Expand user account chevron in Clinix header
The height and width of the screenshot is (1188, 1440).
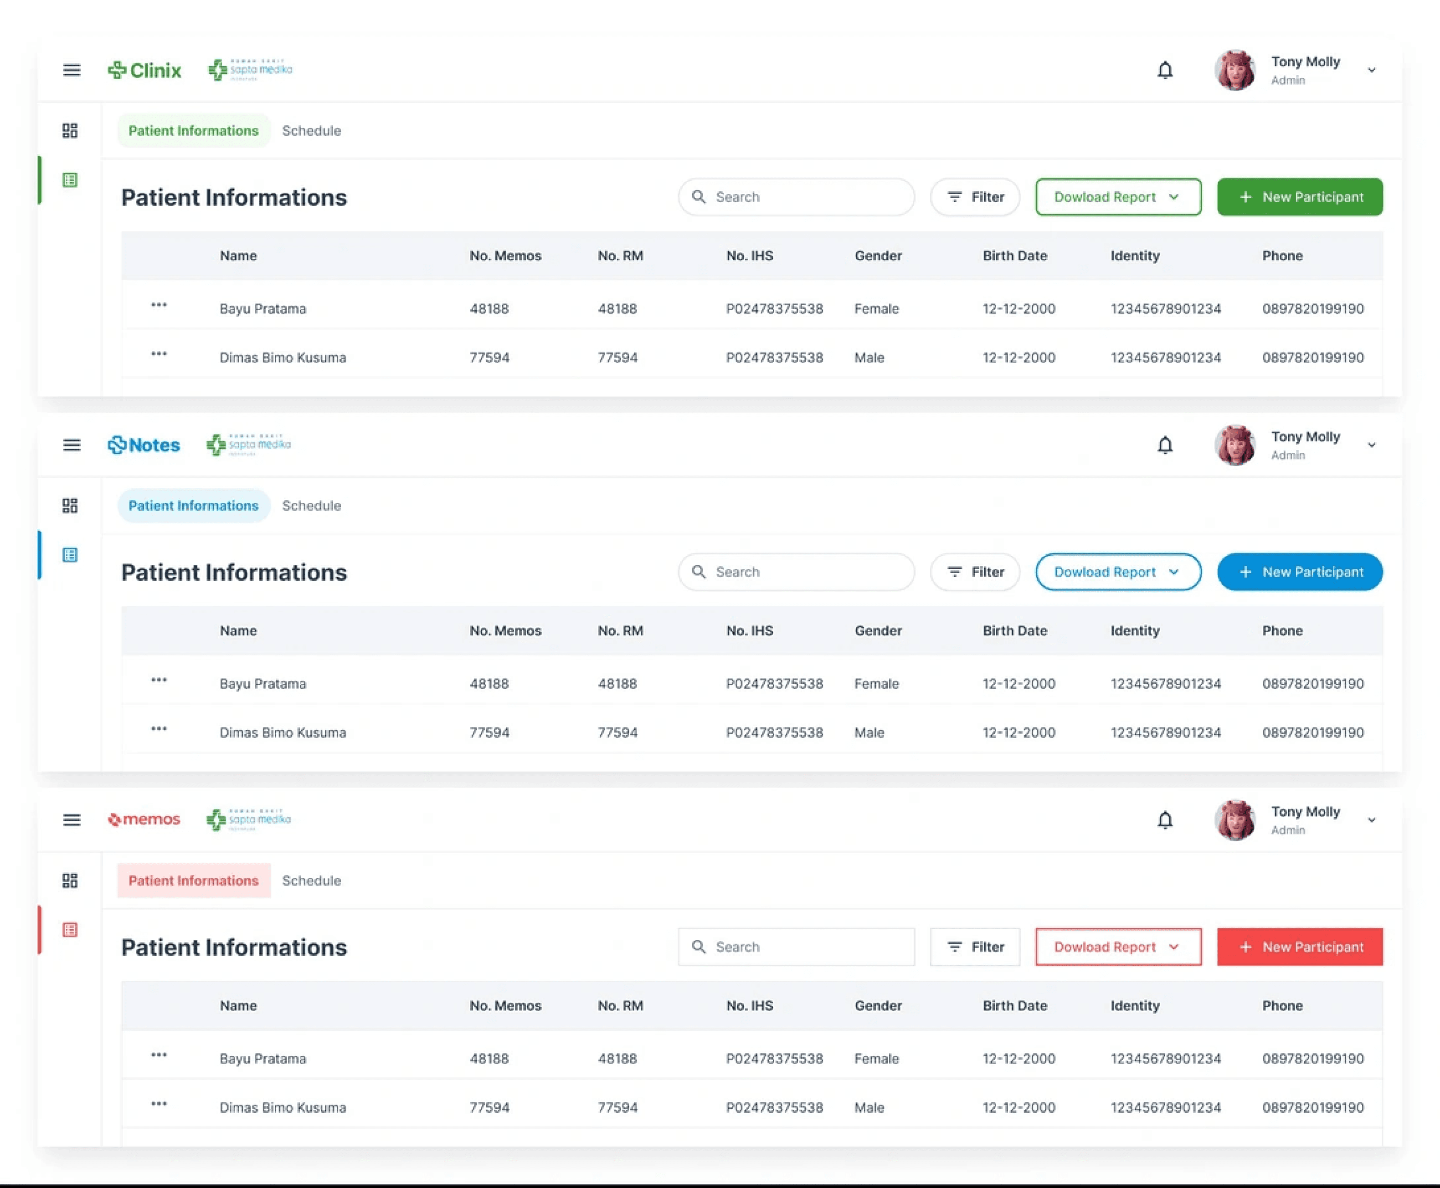tap(1372, 70)
